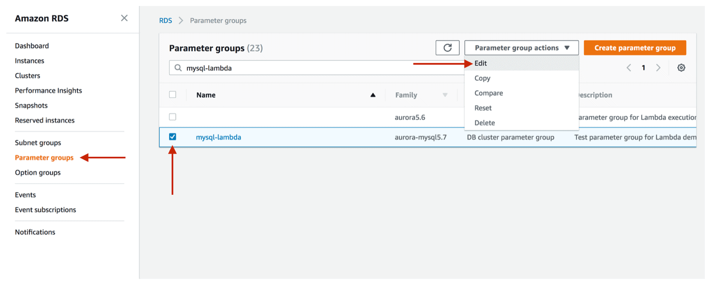Click the Family column header
The image size is (715, 289).
pos(406,95)
